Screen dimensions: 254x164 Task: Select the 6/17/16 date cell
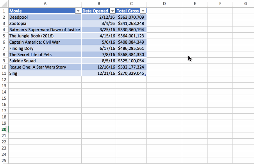pyautogui.click(x=98, y=48)
